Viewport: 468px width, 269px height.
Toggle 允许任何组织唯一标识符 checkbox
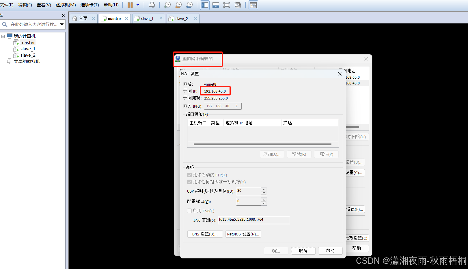tap(189, 182)
